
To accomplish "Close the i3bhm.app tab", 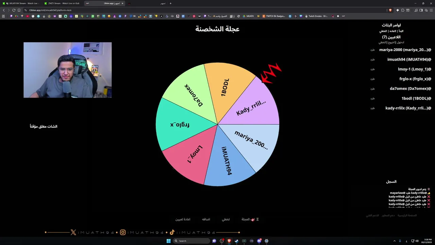I will tap(122, 3).
